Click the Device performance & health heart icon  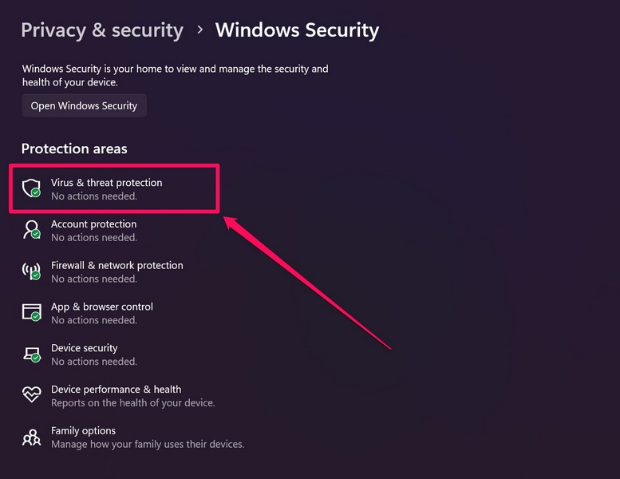point(31,395)
